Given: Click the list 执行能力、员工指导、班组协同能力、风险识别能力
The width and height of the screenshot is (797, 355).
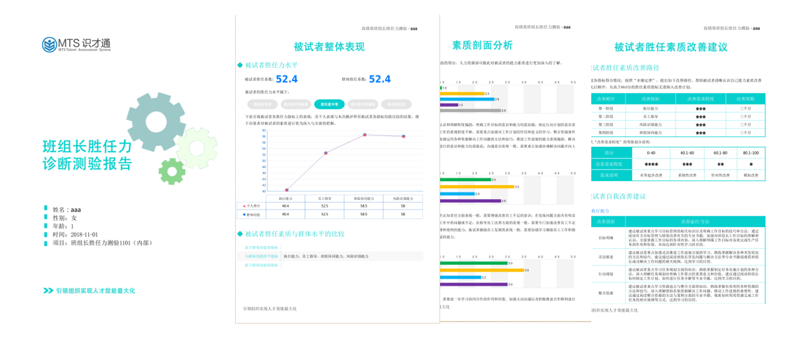Looking at the screenshot, I should (x=326, y=256).
